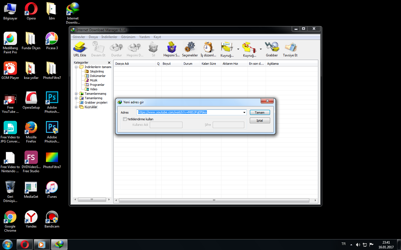This screenshot has width=401, height=250.
Task: Open the start queue dropdown arrow
Action: tap(238, 49)
